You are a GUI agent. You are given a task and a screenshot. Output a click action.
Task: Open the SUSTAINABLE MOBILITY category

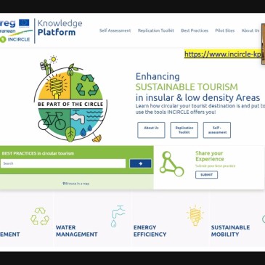coord(230,231)
